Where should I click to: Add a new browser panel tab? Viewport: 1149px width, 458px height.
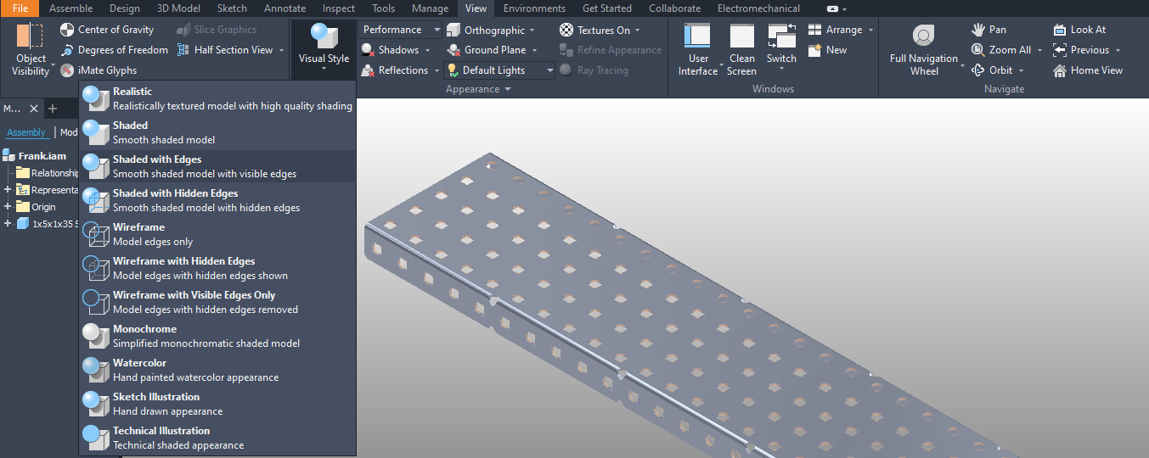pyautogui.click(x=53, y=109)
